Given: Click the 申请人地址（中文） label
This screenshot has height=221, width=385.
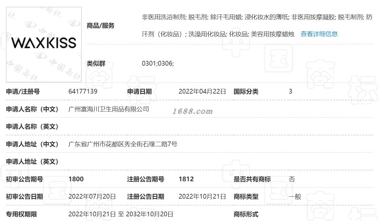Looking at the screenshot, I should [x=32, y=144].
